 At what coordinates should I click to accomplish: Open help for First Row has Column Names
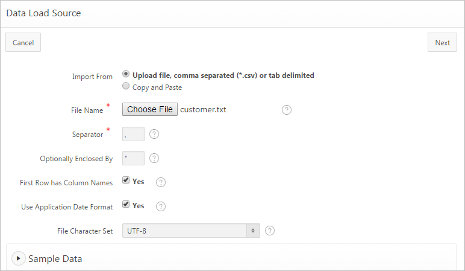click(161, 182)
